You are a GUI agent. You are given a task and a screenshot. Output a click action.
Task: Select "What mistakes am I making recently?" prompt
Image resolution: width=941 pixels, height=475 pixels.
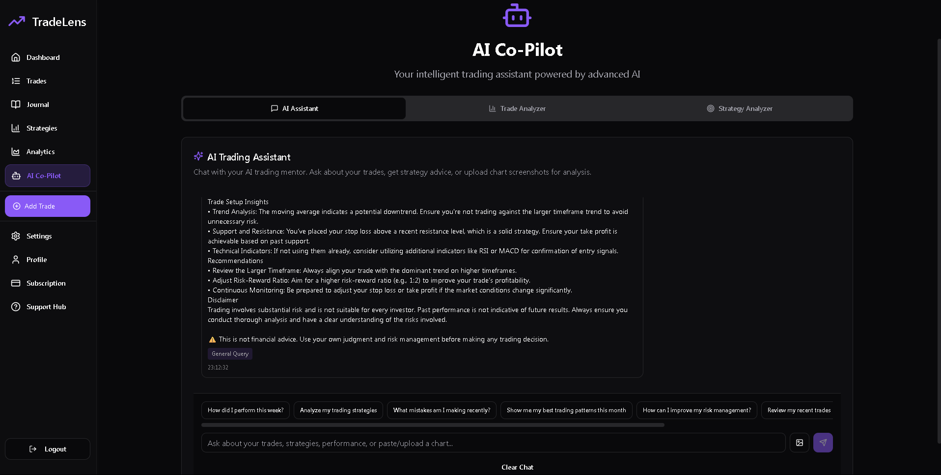(x=442, y=410)
